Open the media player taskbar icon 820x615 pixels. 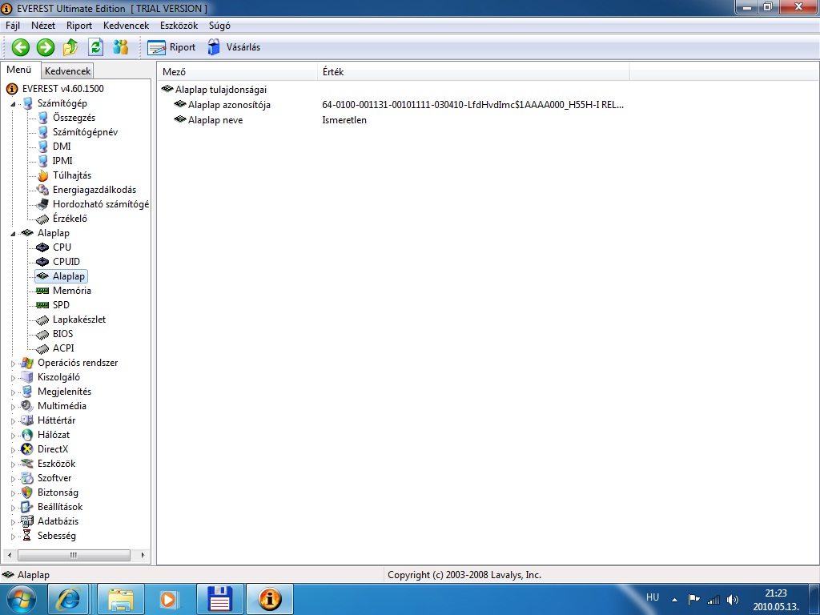169,599
